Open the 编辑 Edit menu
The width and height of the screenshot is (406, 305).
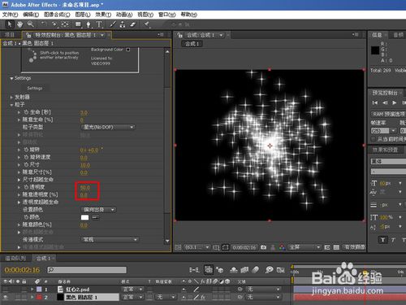tap(31, 15)
